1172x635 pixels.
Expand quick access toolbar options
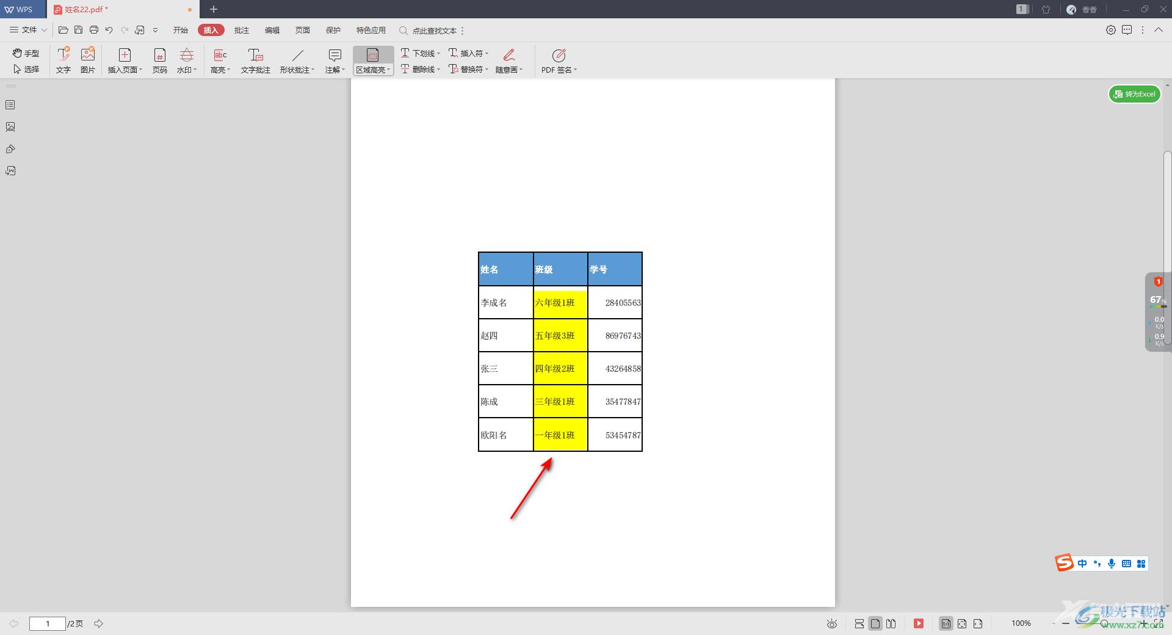tap(156, 30)
